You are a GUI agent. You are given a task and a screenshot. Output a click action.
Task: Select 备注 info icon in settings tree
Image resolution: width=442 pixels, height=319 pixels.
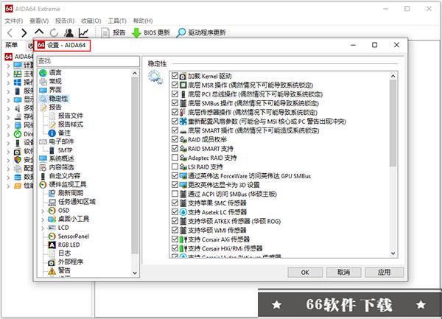tap(52, 133)
